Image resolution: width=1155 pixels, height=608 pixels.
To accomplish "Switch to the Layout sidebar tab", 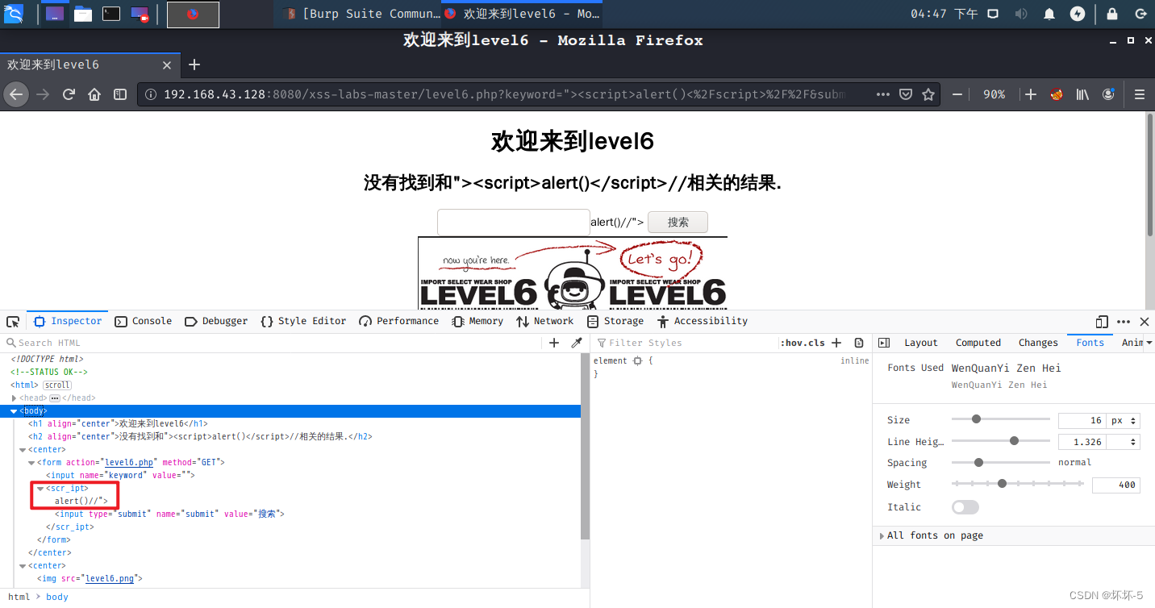I will click(921, 343).
